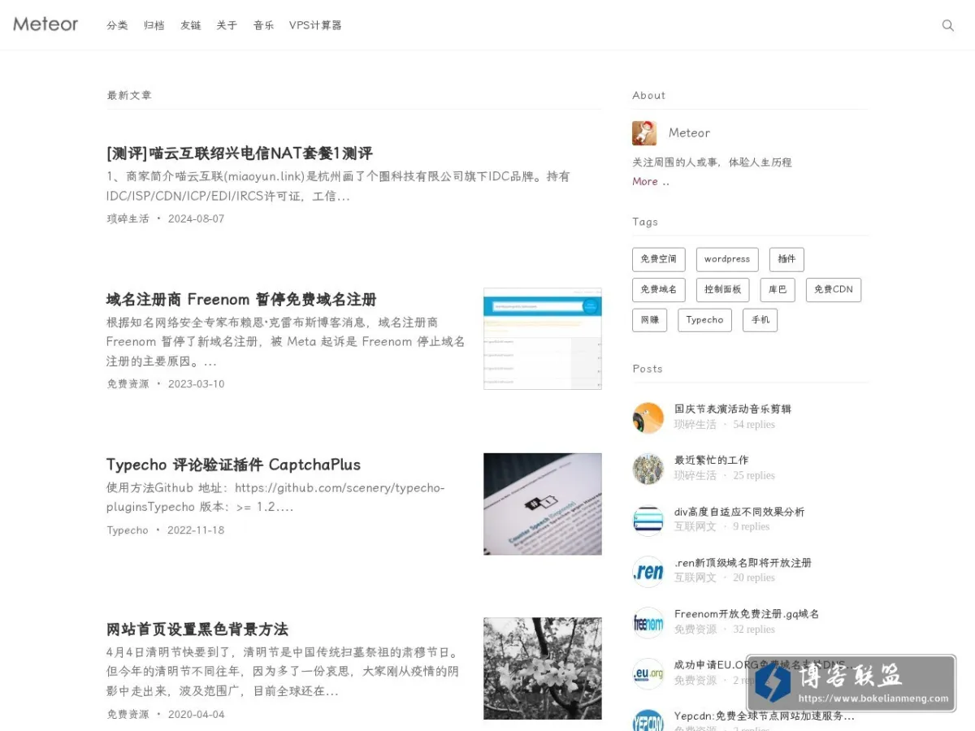Select the 插件 tag

[786, 259]
